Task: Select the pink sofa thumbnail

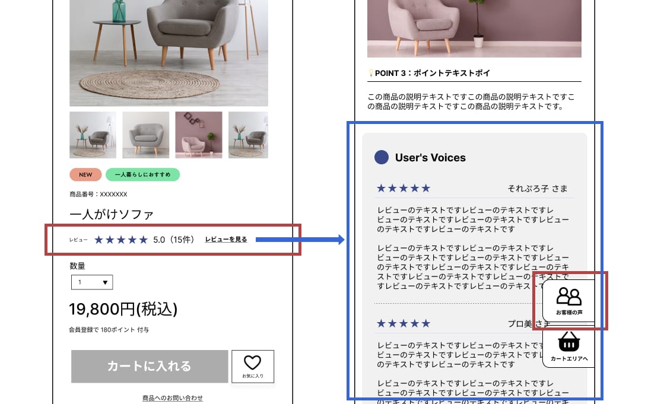Action: (198, 135)
